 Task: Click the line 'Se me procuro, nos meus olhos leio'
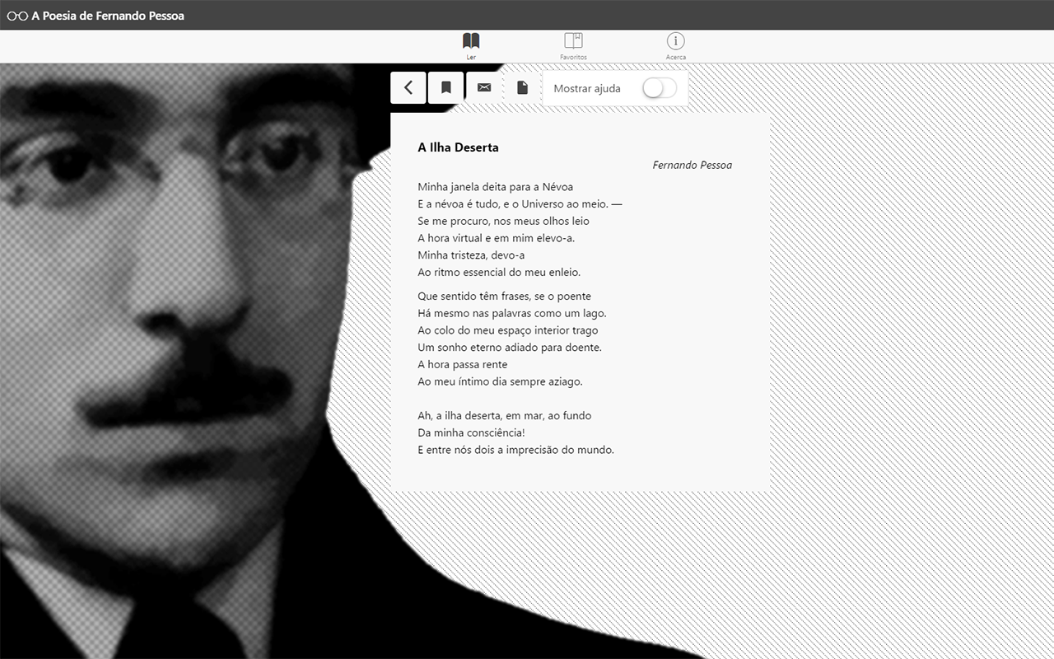(x=503, y=222)
